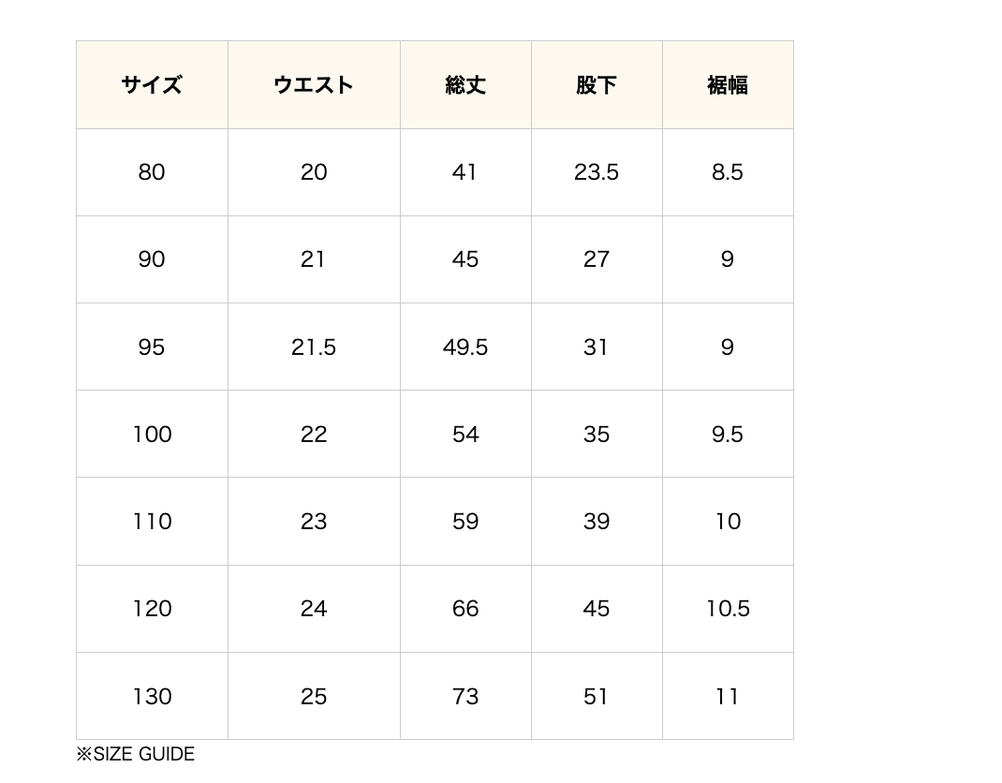Screen dimensions: 1002x783
Task: Select the 股下 value 39
Action: [597, 522]
